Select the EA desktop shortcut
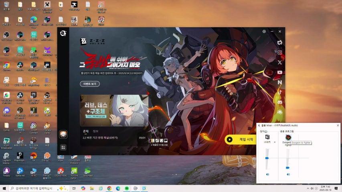 pyautogui.click(x=34, y=157)
